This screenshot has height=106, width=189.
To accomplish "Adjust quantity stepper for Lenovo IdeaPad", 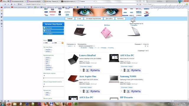I will [x=84, y=70].
